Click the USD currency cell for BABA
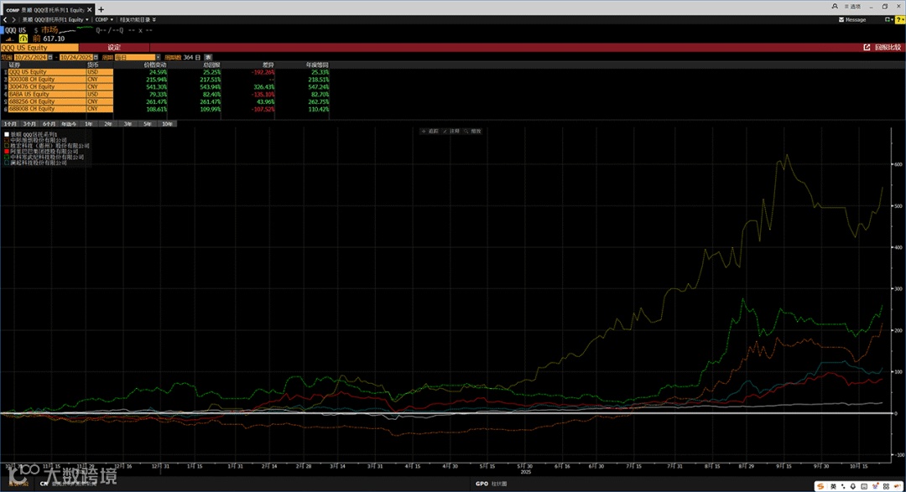 (x=99, y=94)
